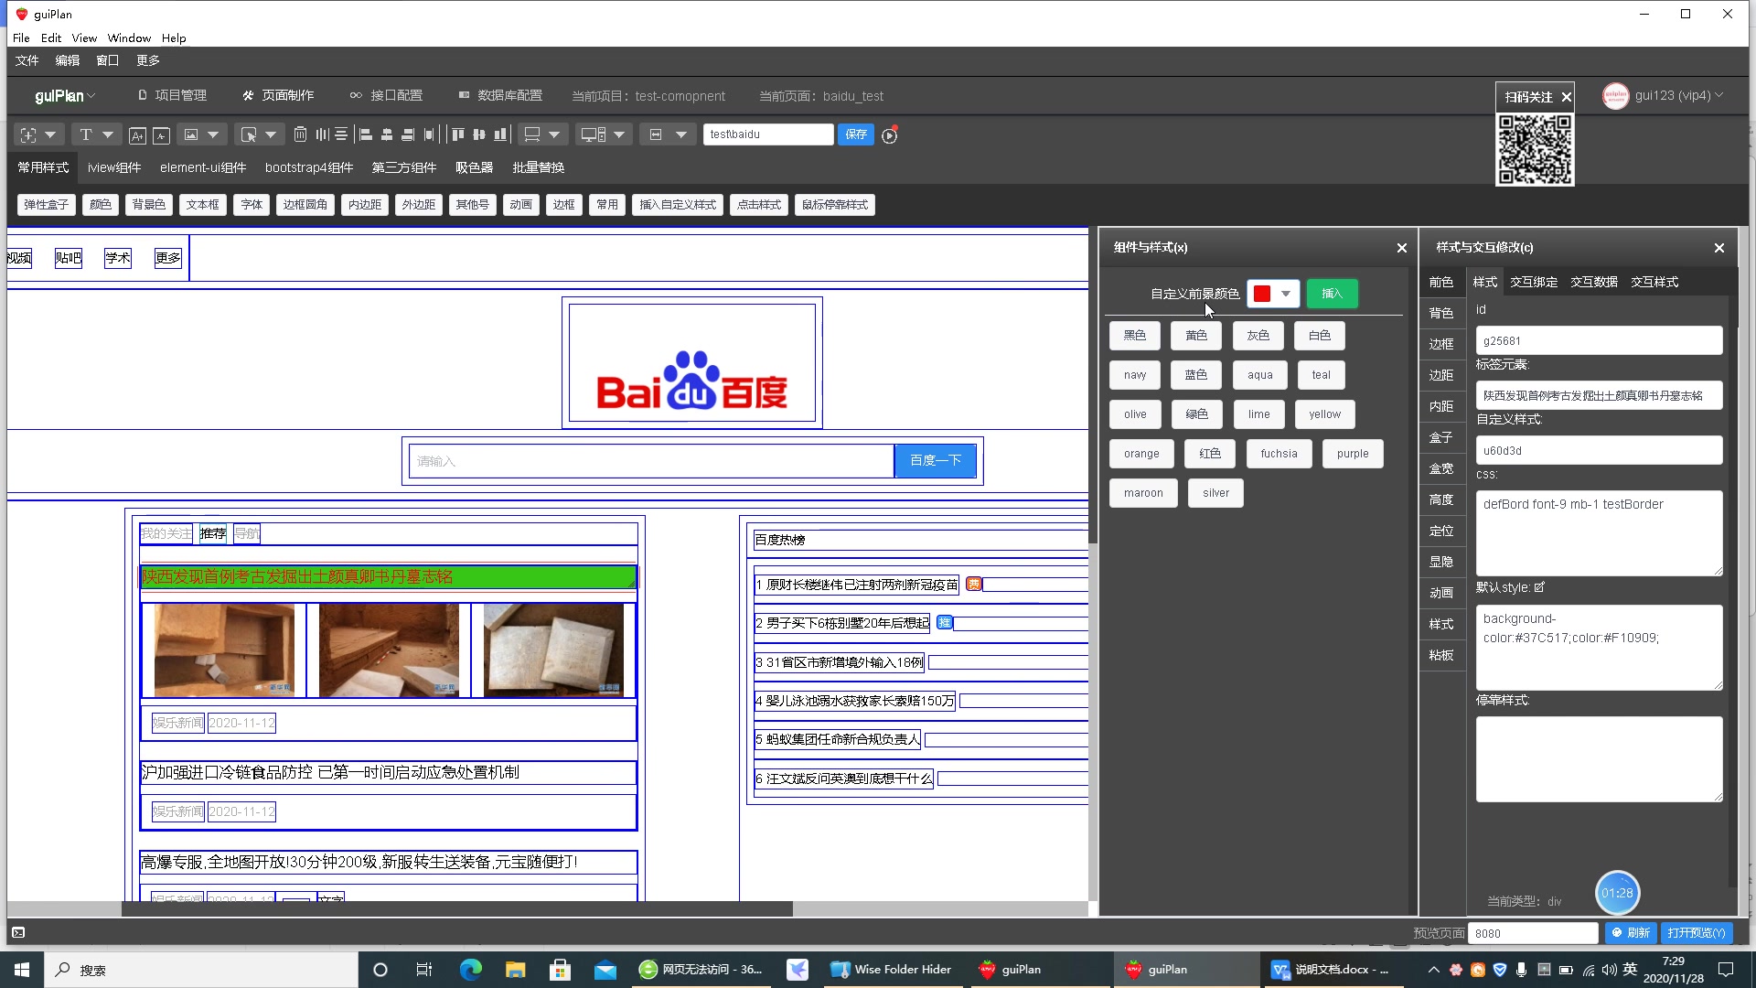The height and width of the screenshot is (988, 1756).
Task: Expand the width fit dropdown arrow
Action: point(681,134)
